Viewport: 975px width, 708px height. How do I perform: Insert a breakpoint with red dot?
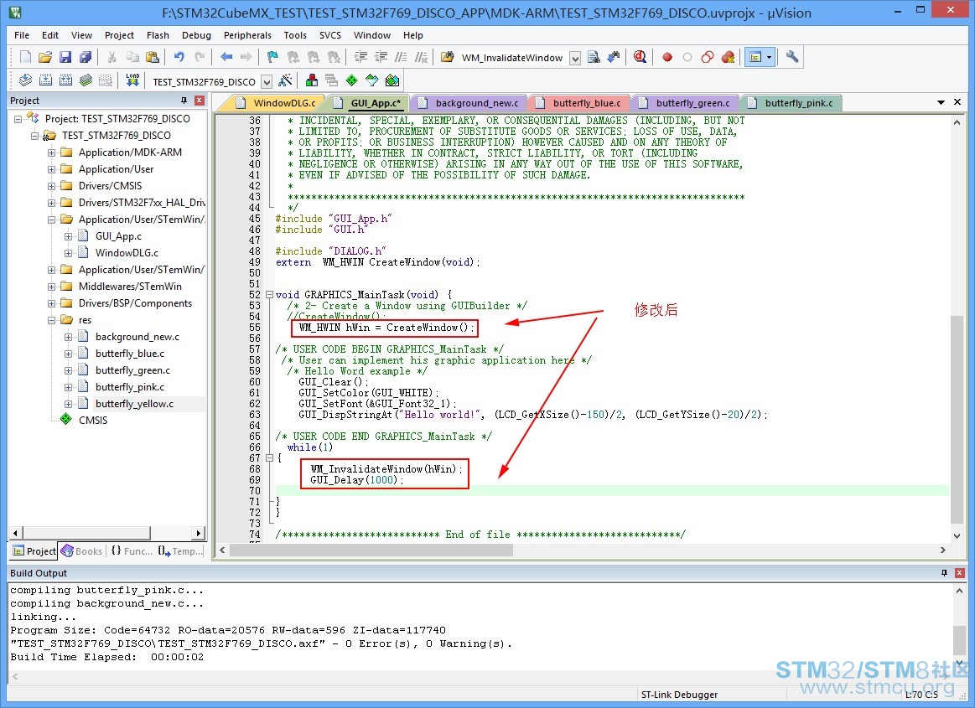tap(667, 57)
